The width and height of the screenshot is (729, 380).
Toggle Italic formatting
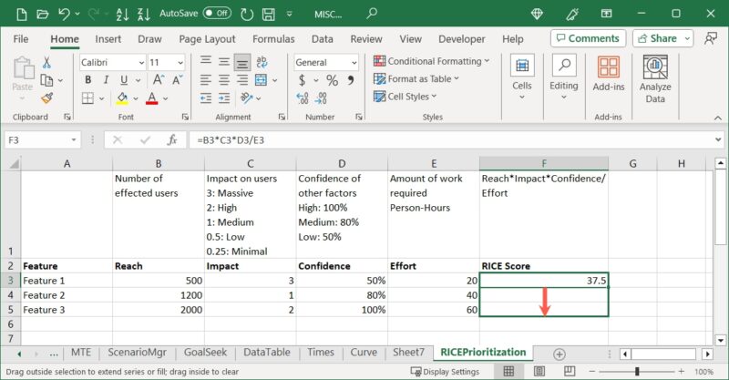(x=106, y=80)
